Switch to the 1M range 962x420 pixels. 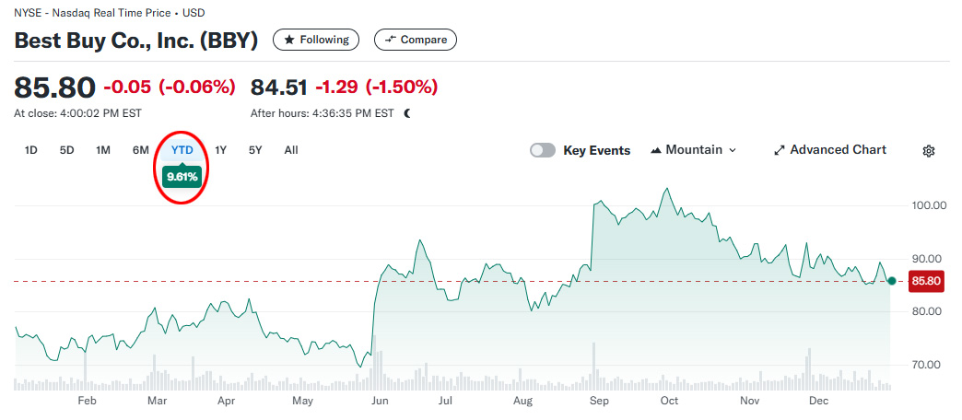click(103, 149)
